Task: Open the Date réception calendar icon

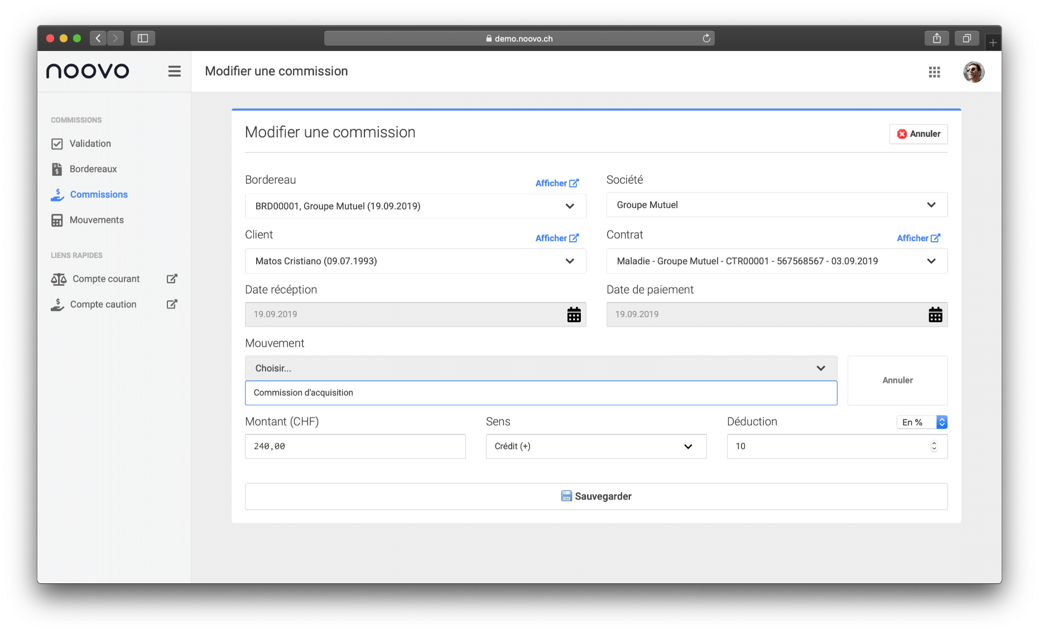Action: click(x=574, y=315)
